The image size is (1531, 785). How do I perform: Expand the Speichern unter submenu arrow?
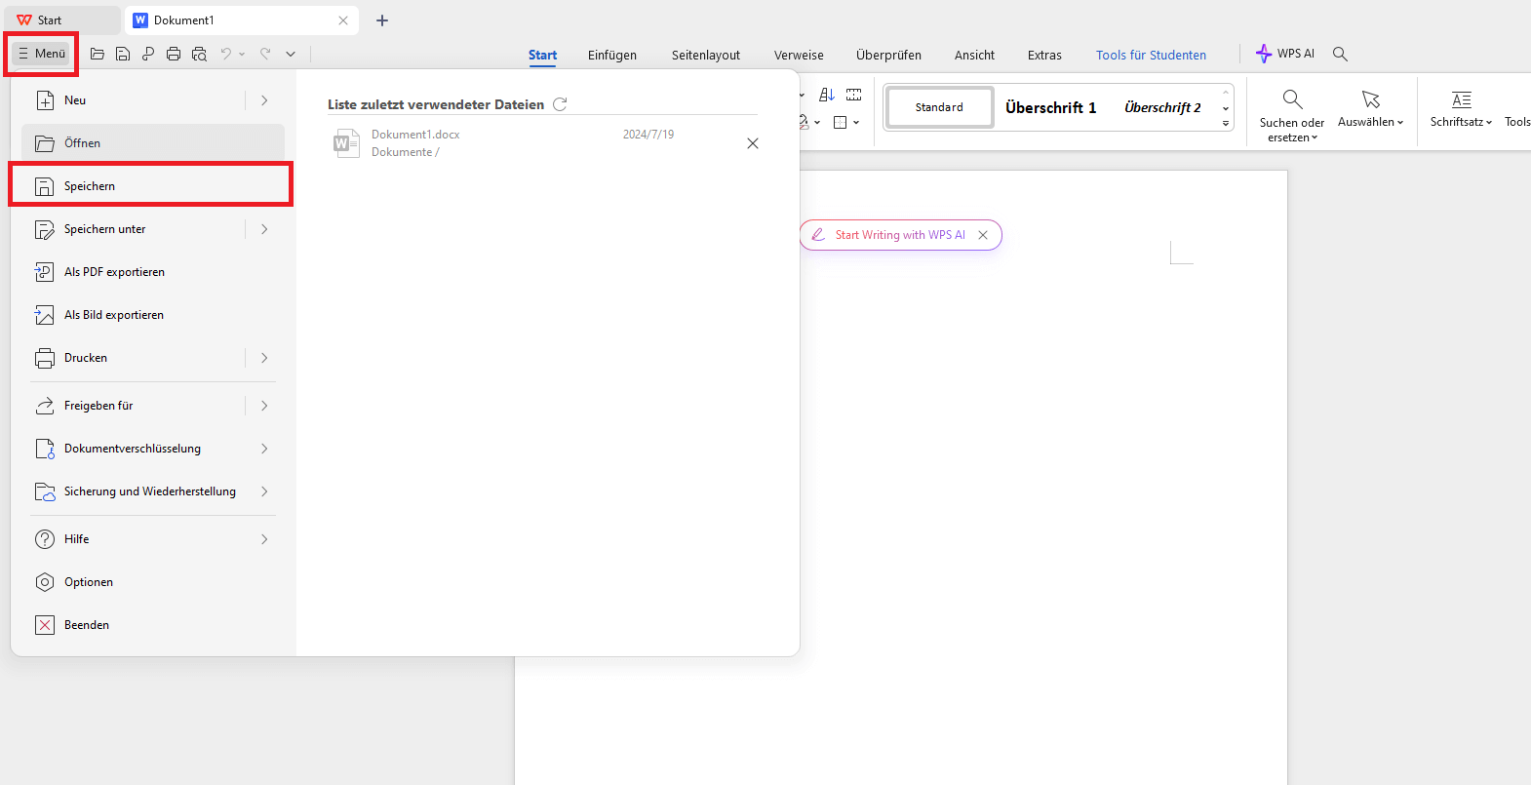[x=264, y=229]
